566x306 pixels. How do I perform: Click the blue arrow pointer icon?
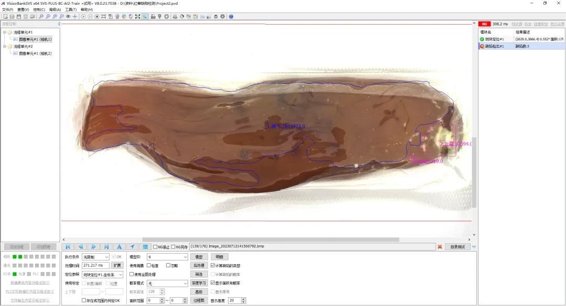(133, 247)
